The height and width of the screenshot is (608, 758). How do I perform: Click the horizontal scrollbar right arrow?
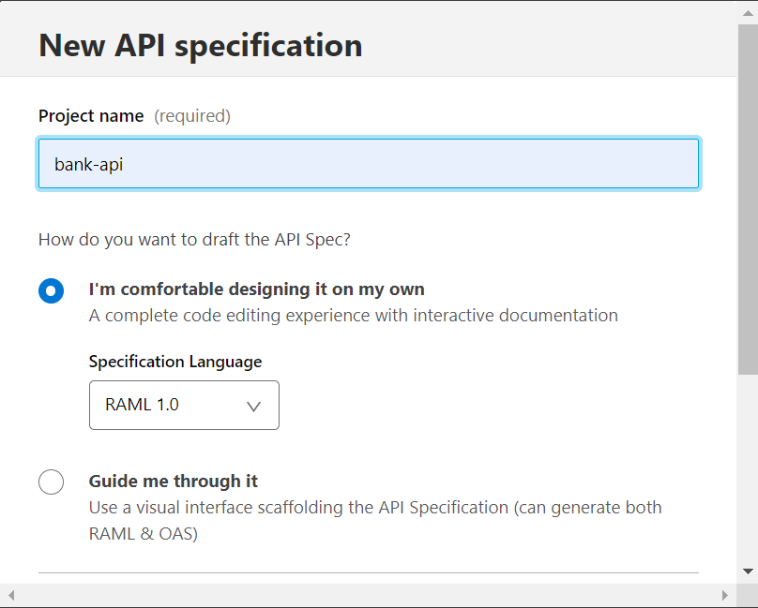pos(724,595)
